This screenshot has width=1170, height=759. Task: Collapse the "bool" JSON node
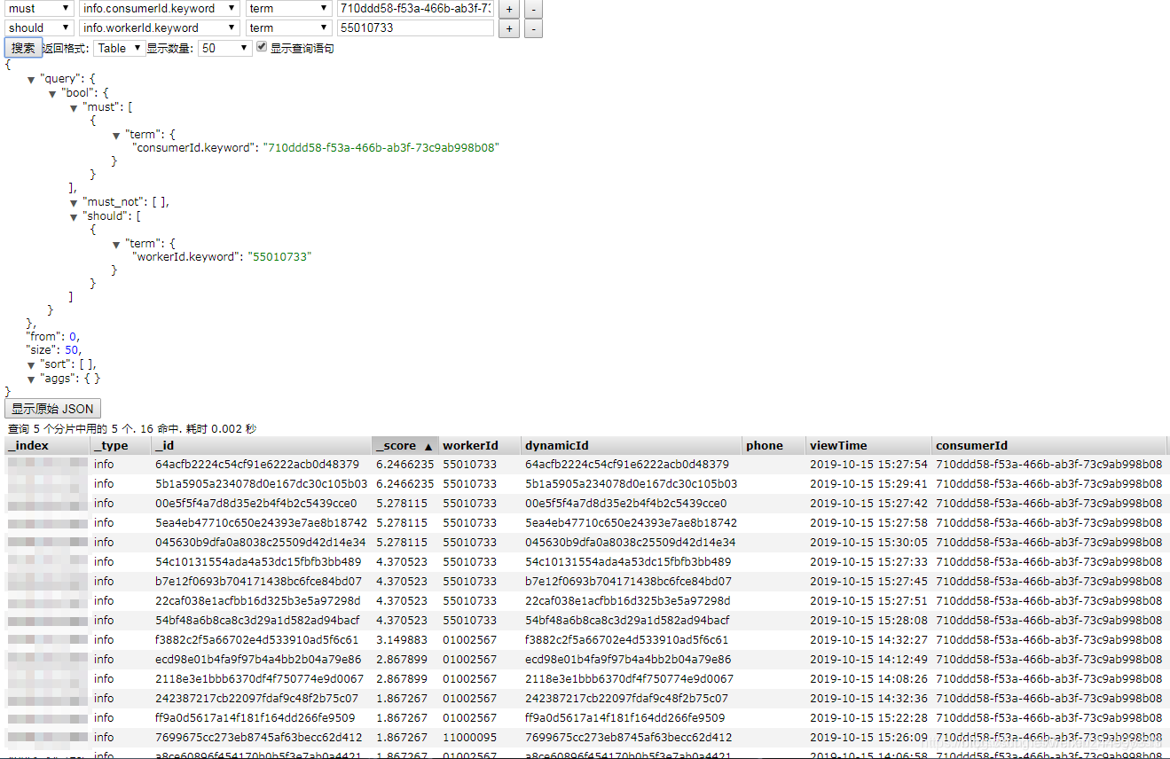point(52,93)
